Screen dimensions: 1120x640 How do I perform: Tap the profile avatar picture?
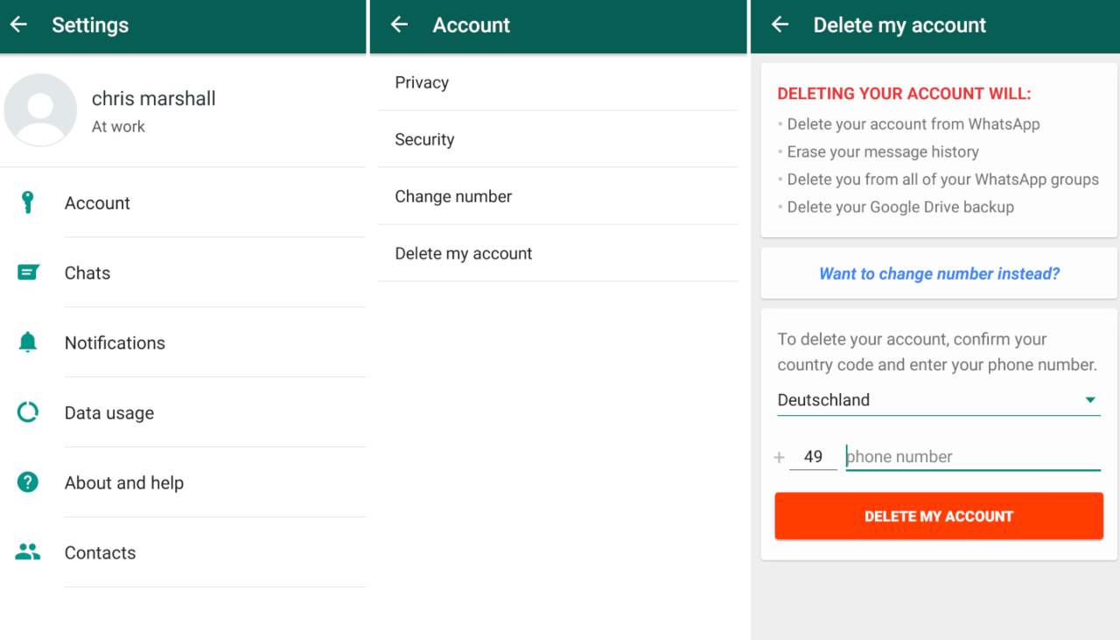[x=40, y=109]
